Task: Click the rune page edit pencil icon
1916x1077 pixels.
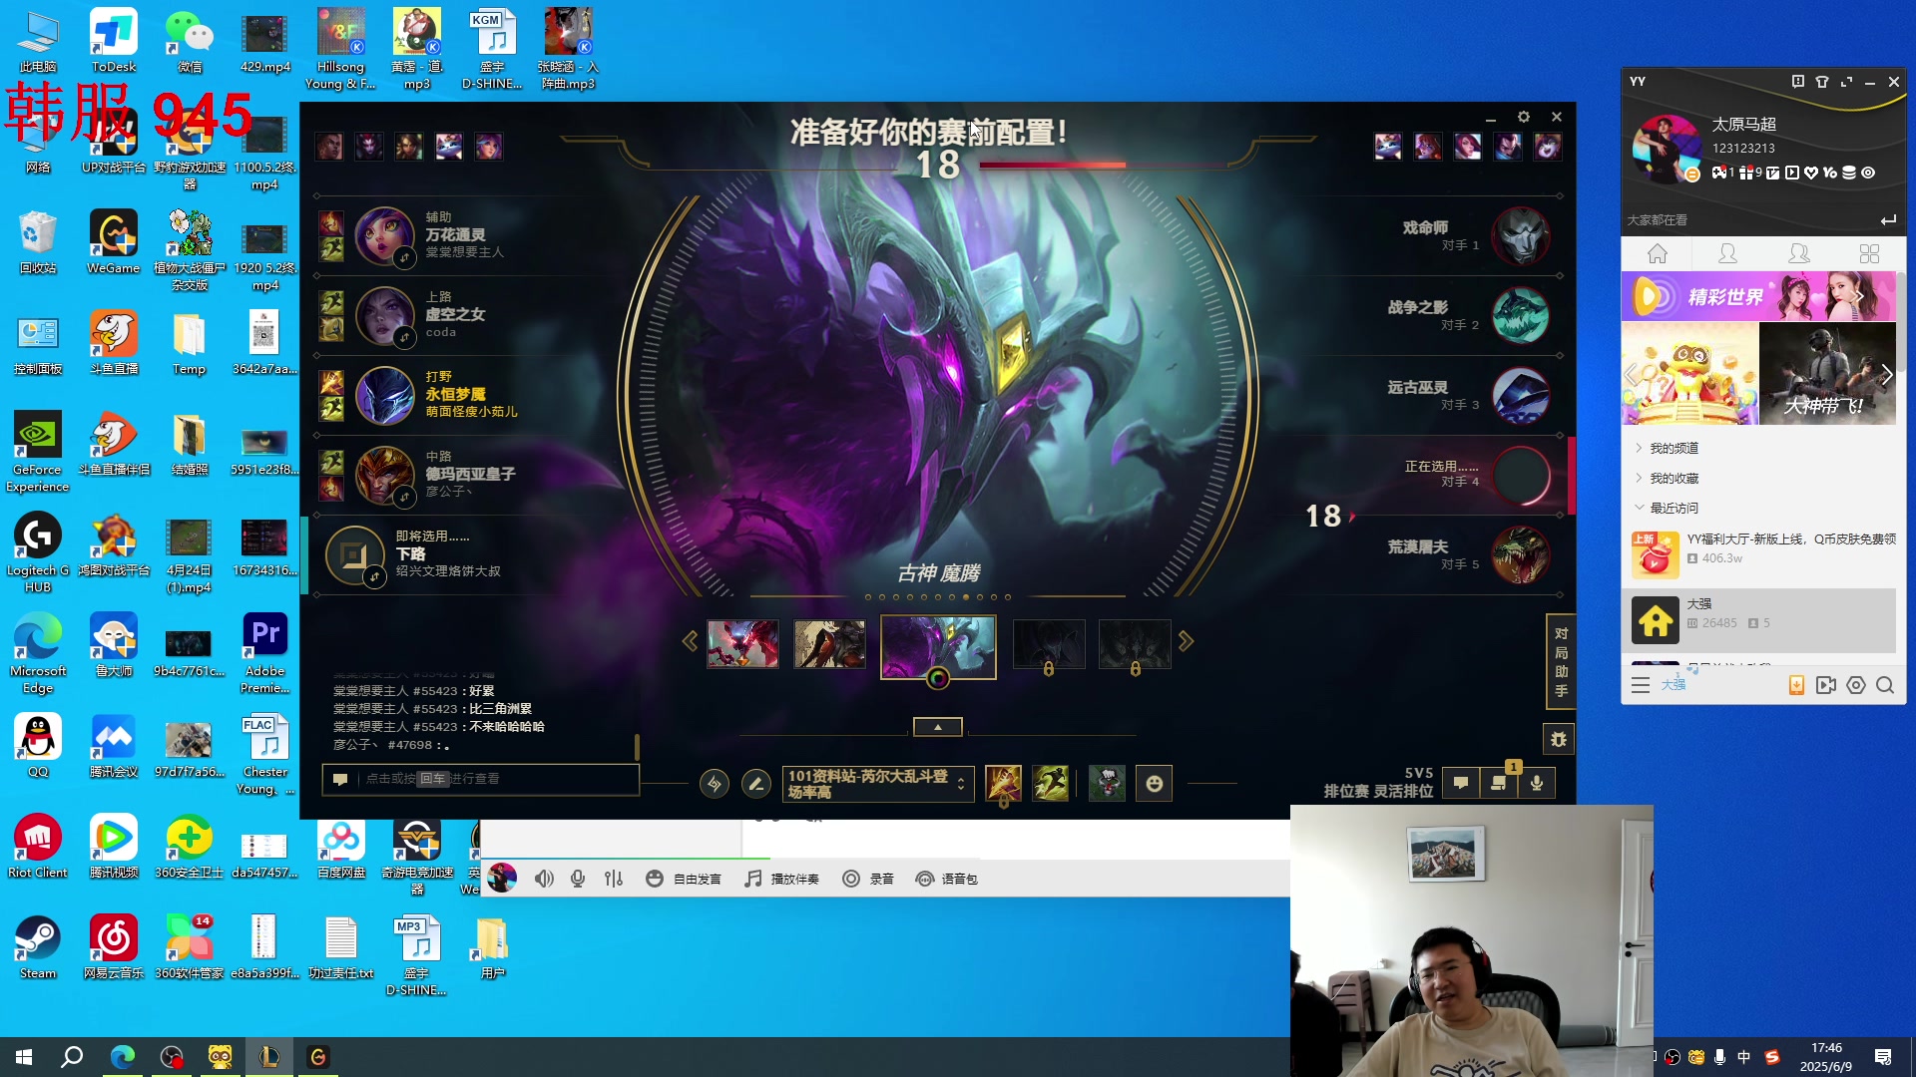Action: 756,784
